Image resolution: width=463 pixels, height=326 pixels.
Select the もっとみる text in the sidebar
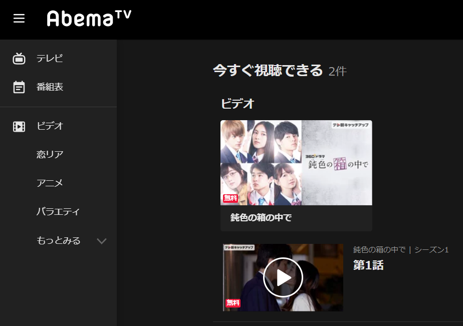[x=59, y=240]
